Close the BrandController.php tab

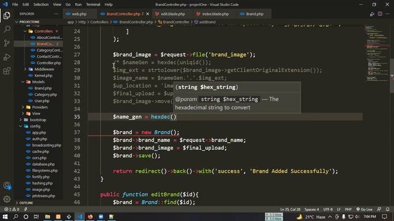(x=148, y=14)
